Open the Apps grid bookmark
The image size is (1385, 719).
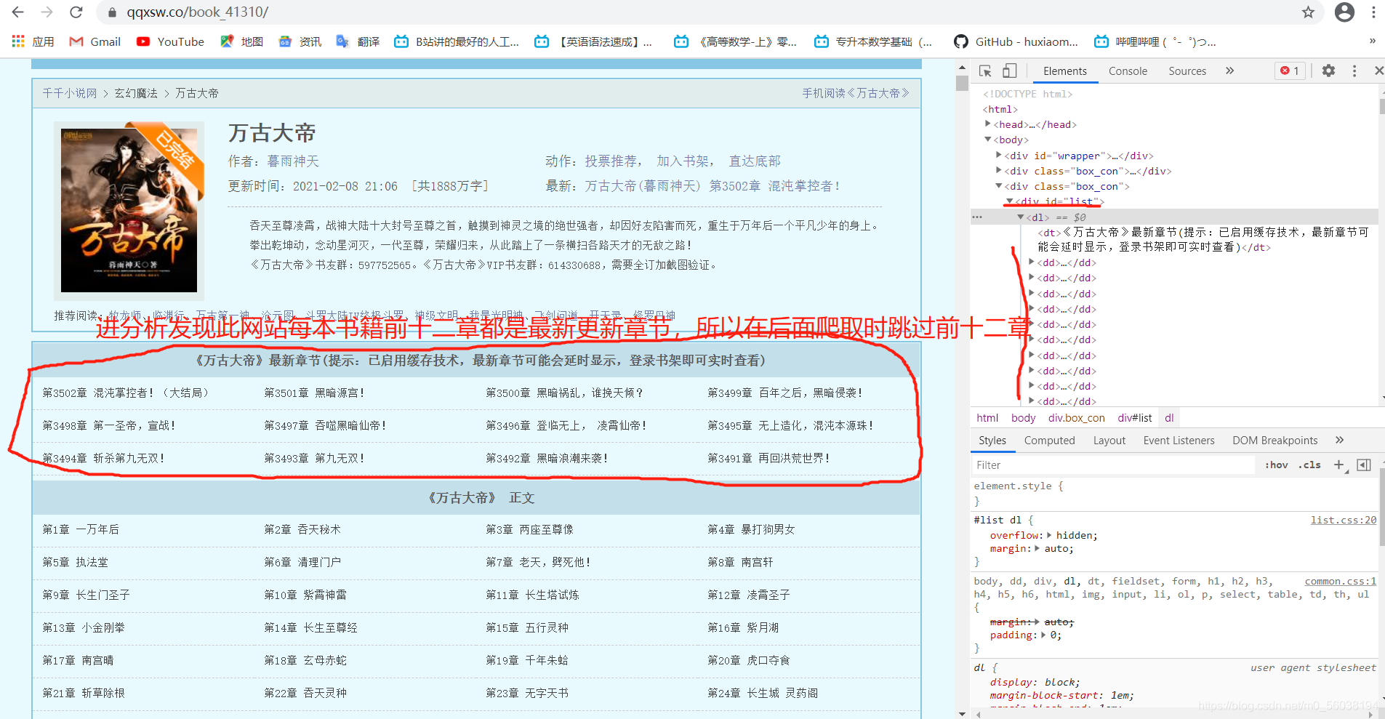click(x=33, y=41)
